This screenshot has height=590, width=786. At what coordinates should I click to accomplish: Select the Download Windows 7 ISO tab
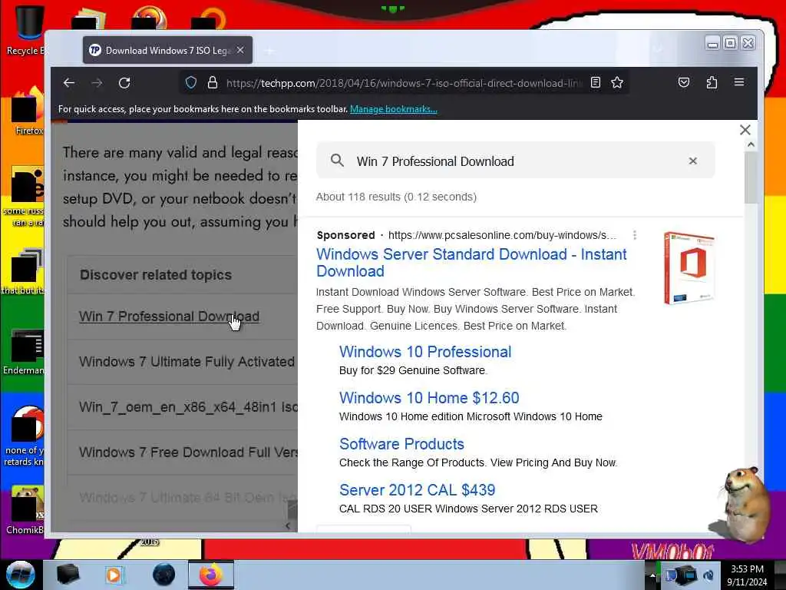(167, 50)
